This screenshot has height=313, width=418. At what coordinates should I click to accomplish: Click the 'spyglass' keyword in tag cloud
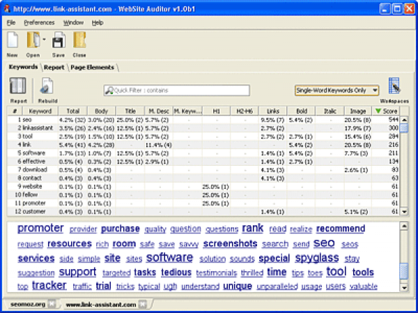tap(318, 258)
